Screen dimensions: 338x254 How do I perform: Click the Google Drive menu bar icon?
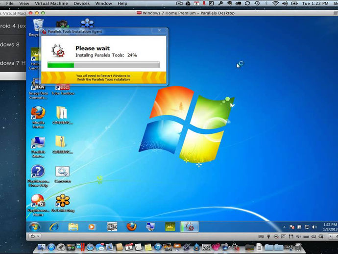point(188,3)
